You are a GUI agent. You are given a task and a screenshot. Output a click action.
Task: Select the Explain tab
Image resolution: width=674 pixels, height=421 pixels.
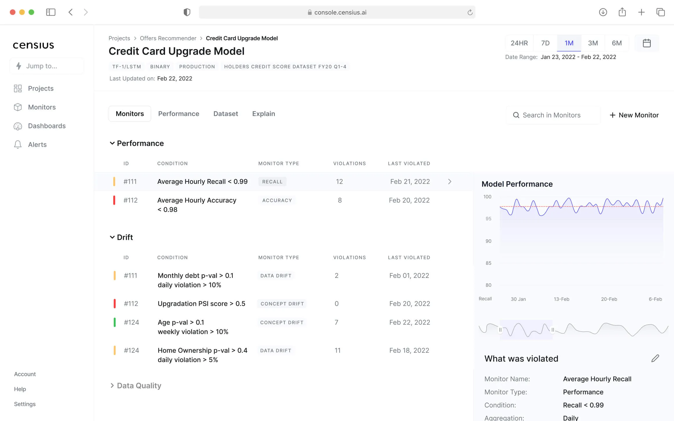pos(263,114)
